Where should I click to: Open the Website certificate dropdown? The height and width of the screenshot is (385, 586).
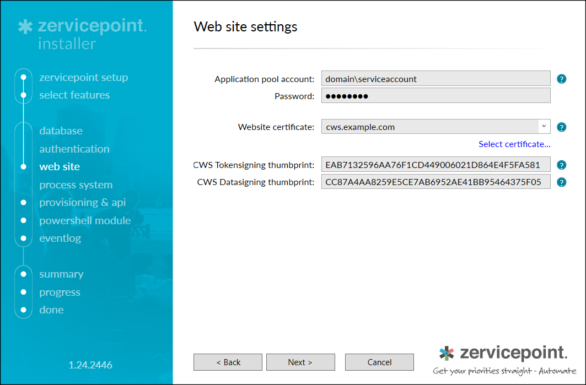click(543, 127)
